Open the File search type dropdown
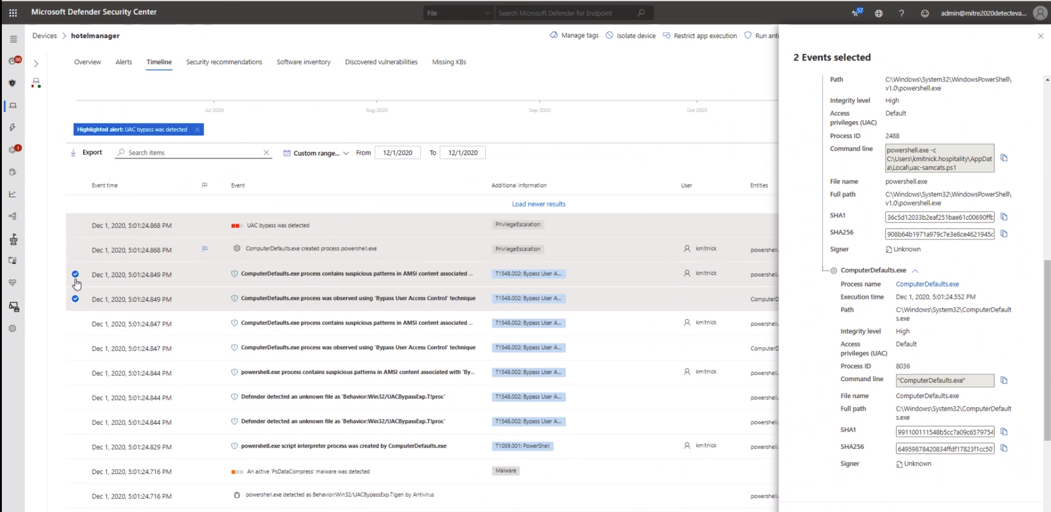Screen dimensions: 1051x512 [x=458, y=13]
